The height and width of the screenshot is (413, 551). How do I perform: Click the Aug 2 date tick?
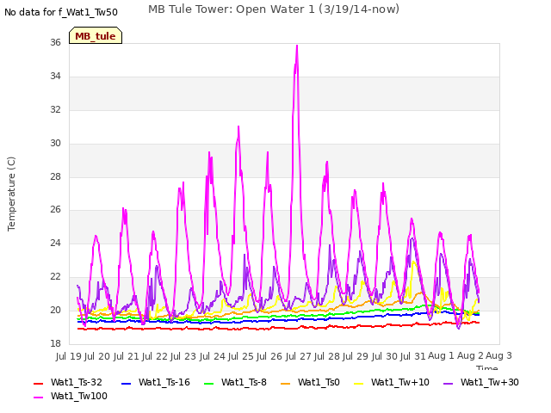coord(470,356)
